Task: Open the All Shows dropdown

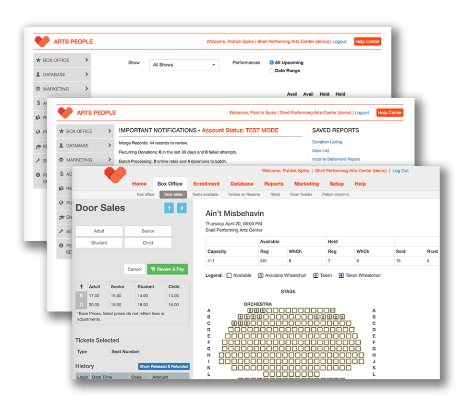Action: pyautogui.click(x=184, y=65)
